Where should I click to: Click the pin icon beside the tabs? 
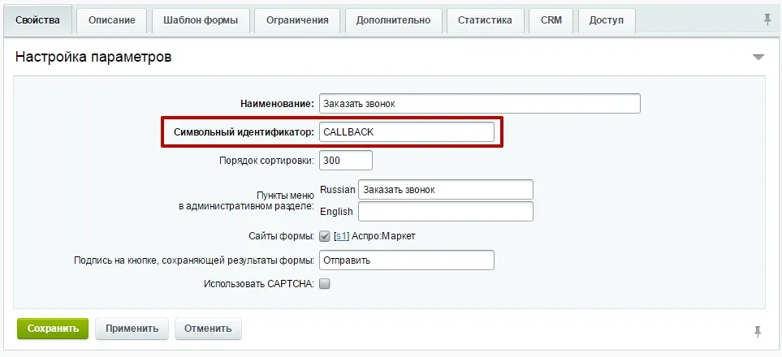click(767, 20)
